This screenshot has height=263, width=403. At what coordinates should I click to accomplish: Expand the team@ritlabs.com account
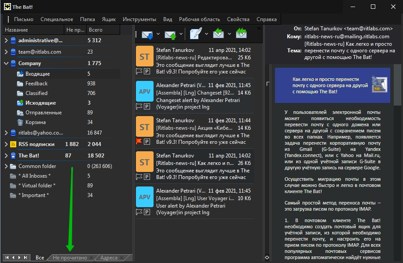point(6,52)
